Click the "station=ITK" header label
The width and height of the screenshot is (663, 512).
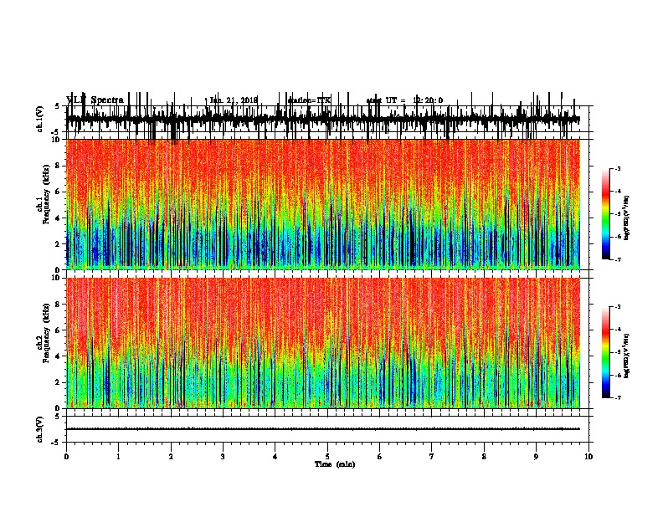(309, 100)
